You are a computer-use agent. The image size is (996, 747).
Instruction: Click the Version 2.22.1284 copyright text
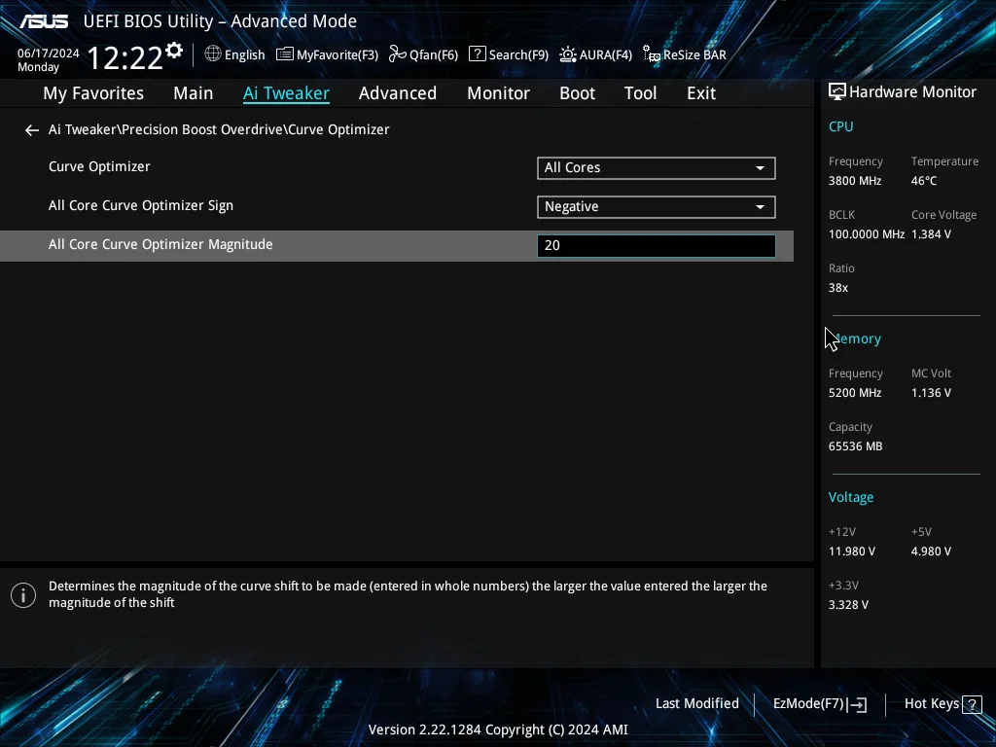click(498, 729)
